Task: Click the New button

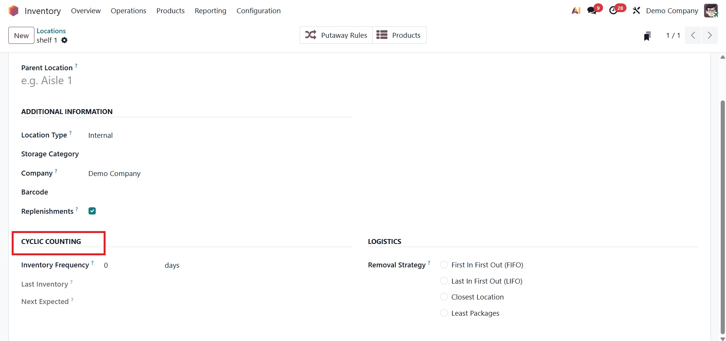Action: [x=21, y=35]
